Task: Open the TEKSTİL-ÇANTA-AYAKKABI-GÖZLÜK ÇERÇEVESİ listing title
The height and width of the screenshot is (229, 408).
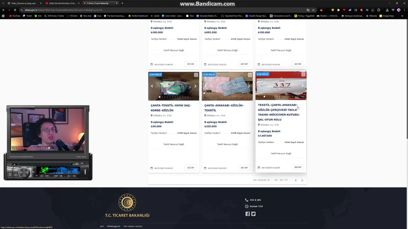Action: (279, 112)
